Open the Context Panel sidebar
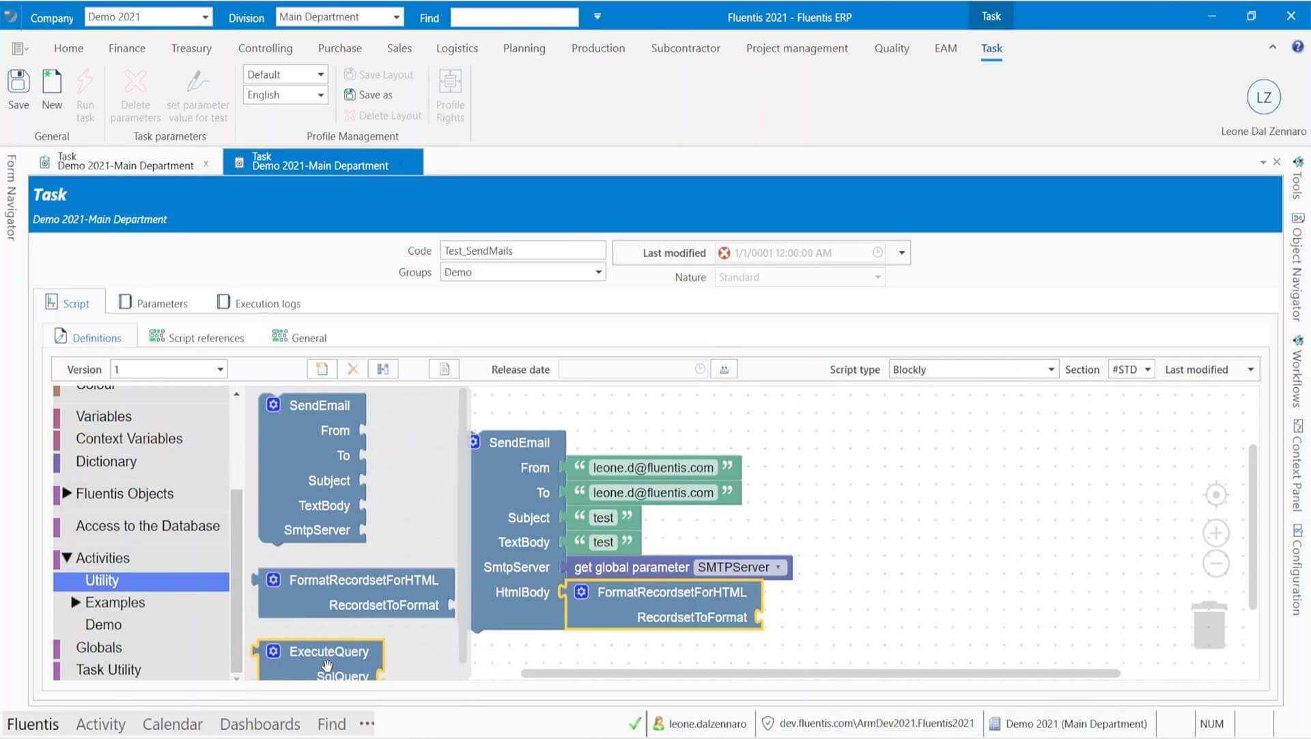This screenshot has height=739, width=1311. point(1297,466)
